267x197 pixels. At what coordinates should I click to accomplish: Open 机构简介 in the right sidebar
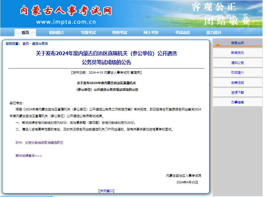point(237,73)
